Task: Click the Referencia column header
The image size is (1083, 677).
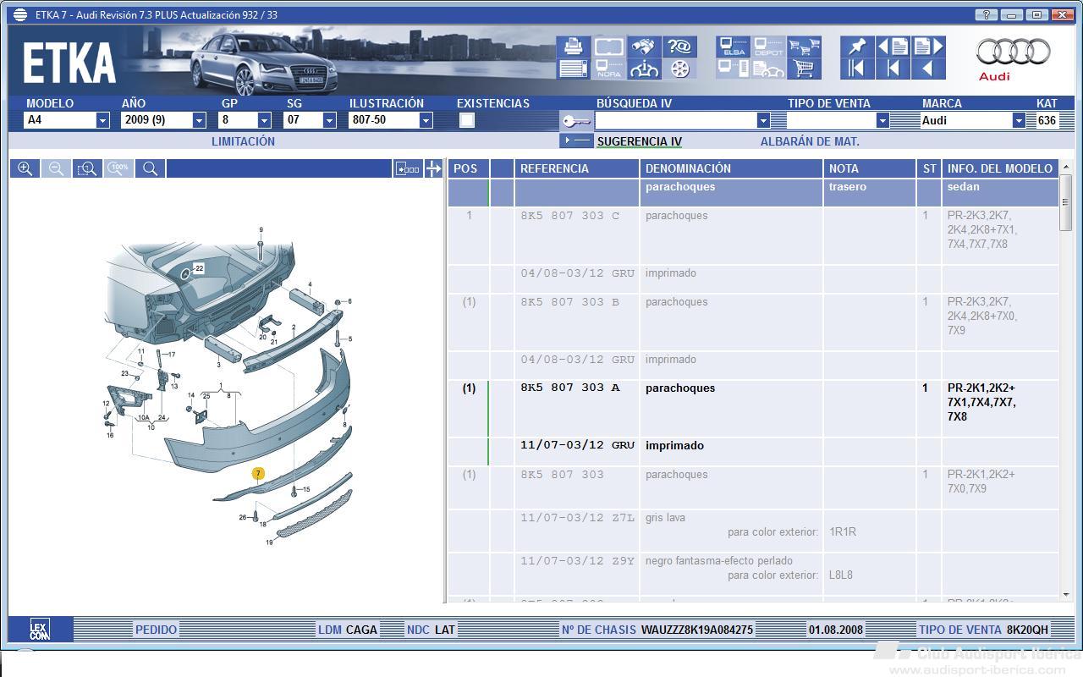Action: (575, 168)
